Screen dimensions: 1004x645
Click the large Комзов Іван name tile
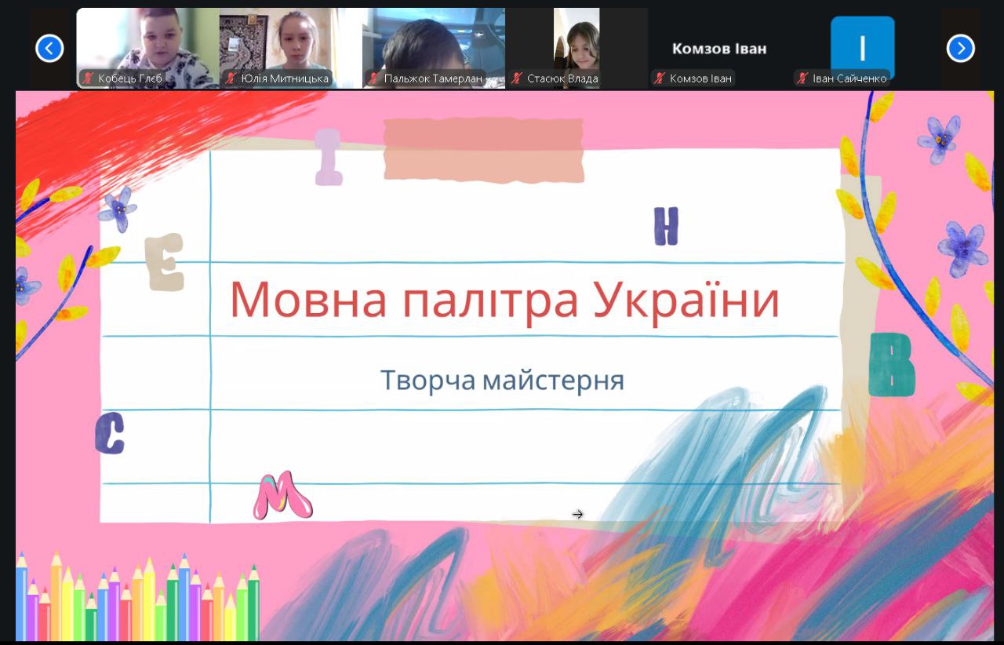[x=719, y=49]
